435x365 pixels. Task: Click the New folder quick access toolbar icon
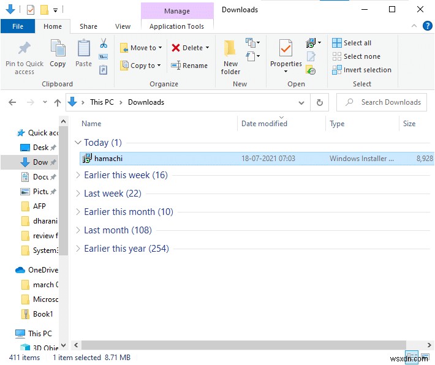[x=44, y=10]
